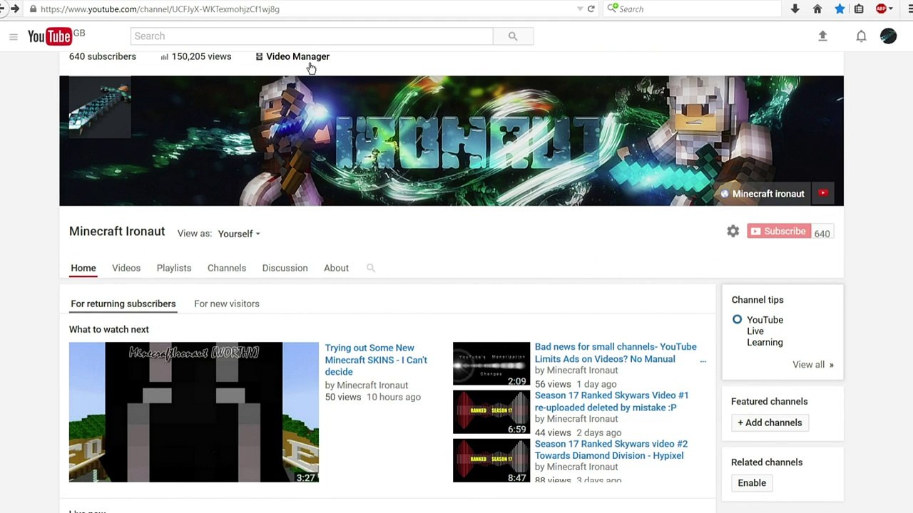The height and width of the screenshot is (513, 913).
Task: Open the browser downloads arrow
Action: tap(795, 9)
